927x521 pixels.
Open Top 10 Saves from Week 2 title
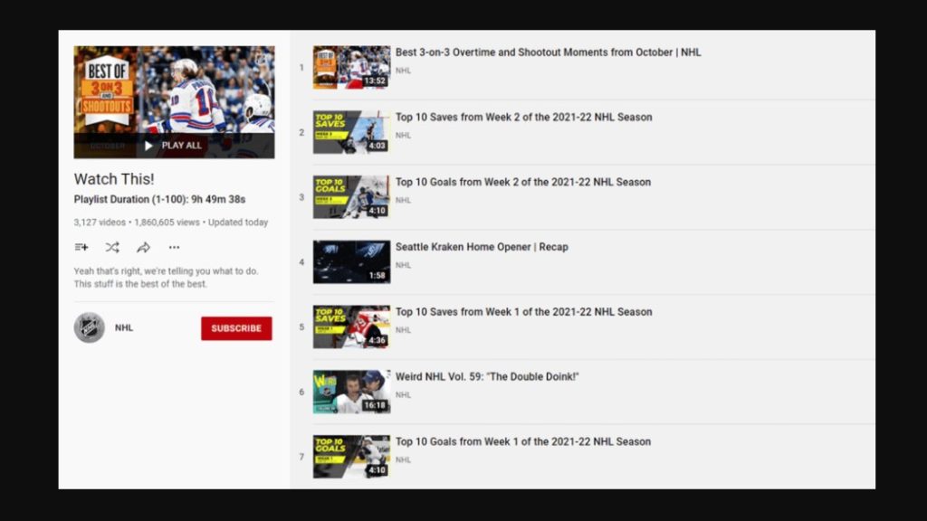click(x=524, y=118)
